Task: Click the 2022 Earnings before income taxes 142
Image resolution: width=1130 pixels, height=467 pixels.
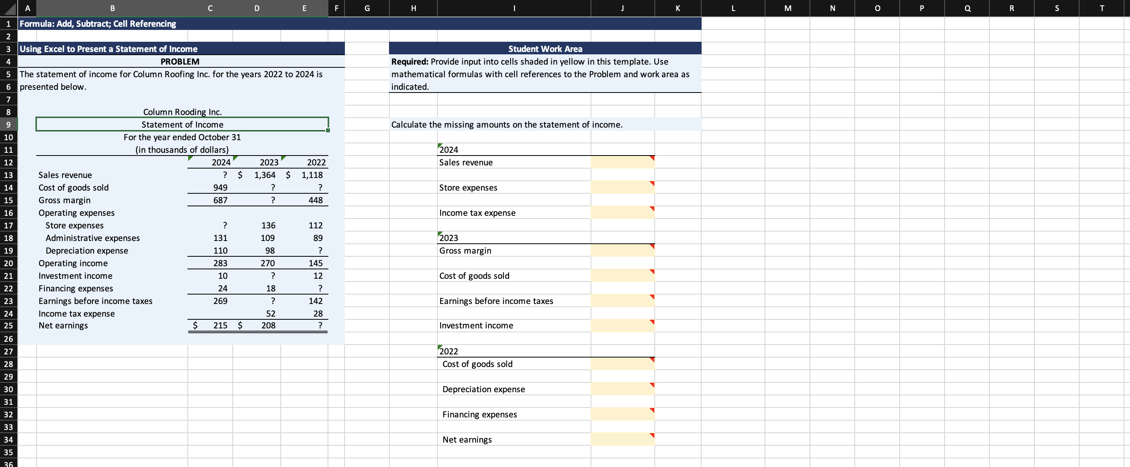Action: (x=315, y=301)
